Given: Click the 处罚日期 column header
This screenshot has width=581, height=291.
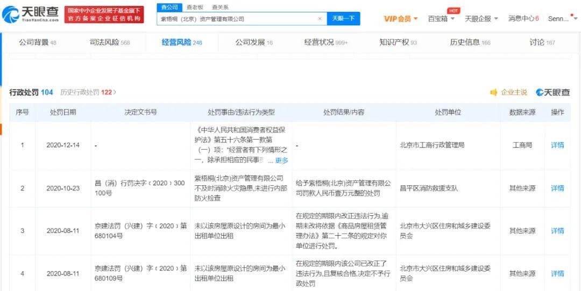Looking at the screenshot, I should (63, 112).
